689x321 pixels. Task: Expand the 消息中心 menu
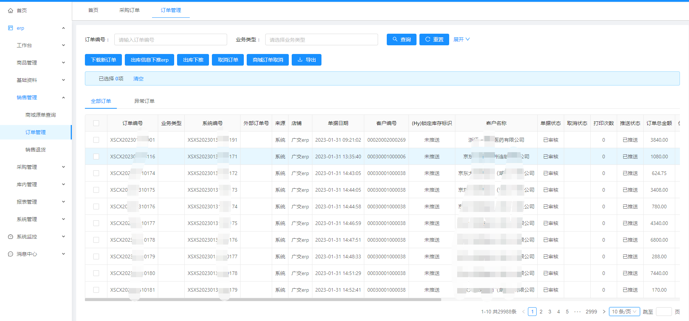click(x=63, y=254)
